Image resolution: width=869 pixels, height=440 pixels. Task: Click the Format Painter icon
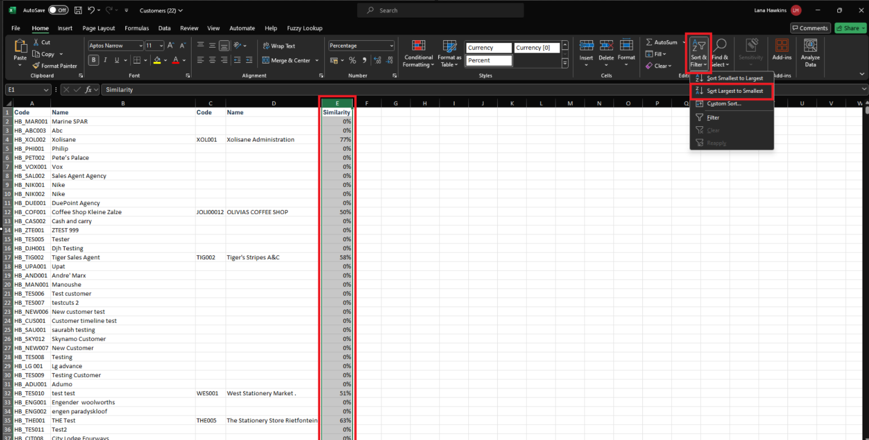tap(36, 66)
